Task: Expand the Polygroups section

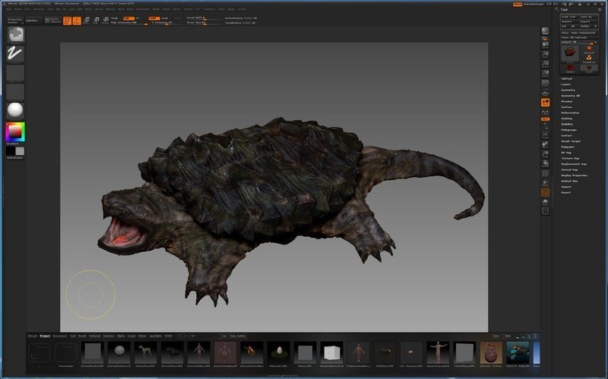Action: (x=568, y=130)
